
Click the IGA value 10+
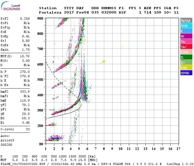click(x=167, y=12)
